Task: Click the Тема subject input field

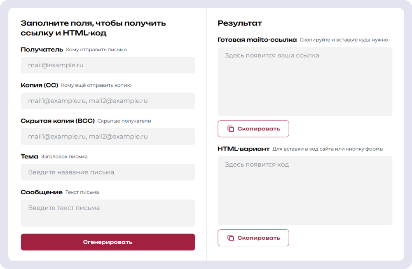Action: point(108,172)
